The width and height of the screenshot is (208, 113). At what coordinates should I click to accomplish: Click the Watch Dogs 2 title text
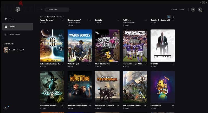point(73,64)
